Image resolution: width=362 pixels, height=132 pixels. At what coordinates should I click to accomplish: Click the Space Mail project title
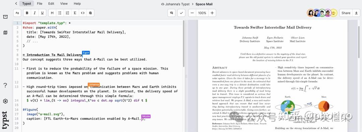tap(204, 4)
